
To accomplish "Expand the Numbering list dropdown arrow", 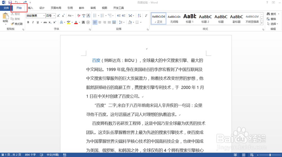I will (106, 16).
